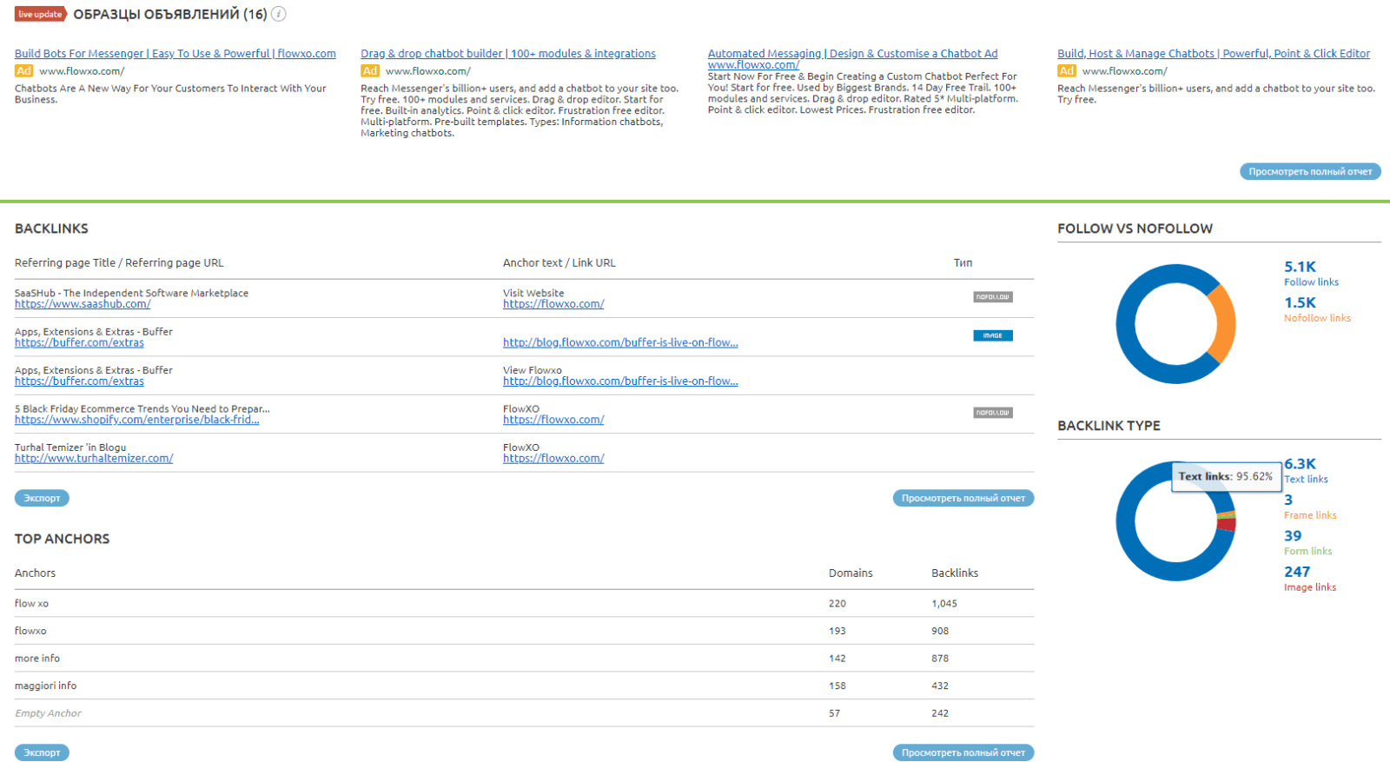Click the Тип column header
This screenshot has width=1390, height=762.
pyautogui.click(x=963, y=263)
